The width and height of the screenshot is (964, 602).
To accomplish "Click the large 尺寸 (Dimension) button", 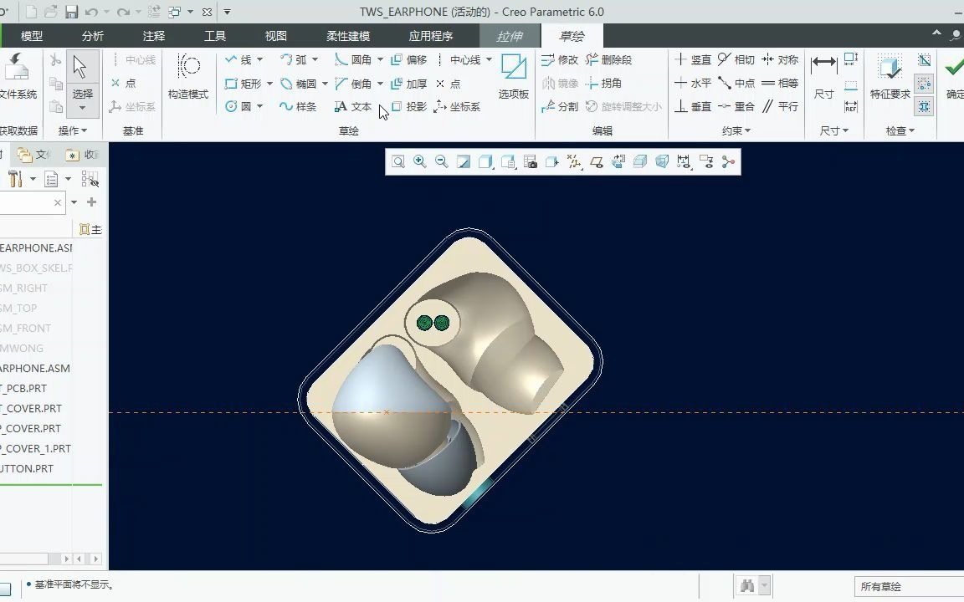I will click(823, 75).
